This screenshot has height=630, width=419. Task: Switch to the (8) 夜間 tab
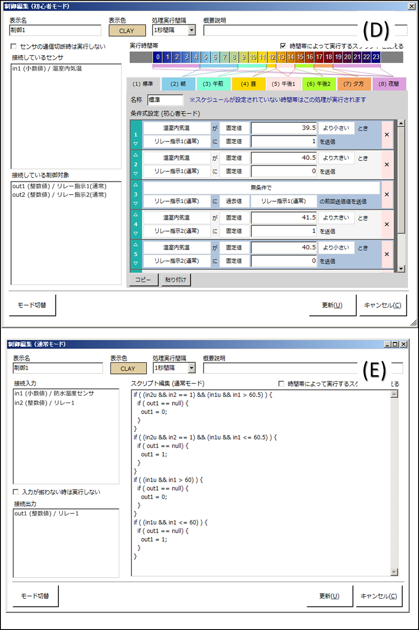point(389,84)
